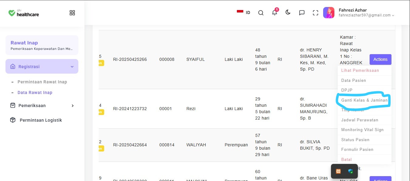Click registration number RI-20250425266
This screenshot has width=410, height=181.
coord(130,59)
